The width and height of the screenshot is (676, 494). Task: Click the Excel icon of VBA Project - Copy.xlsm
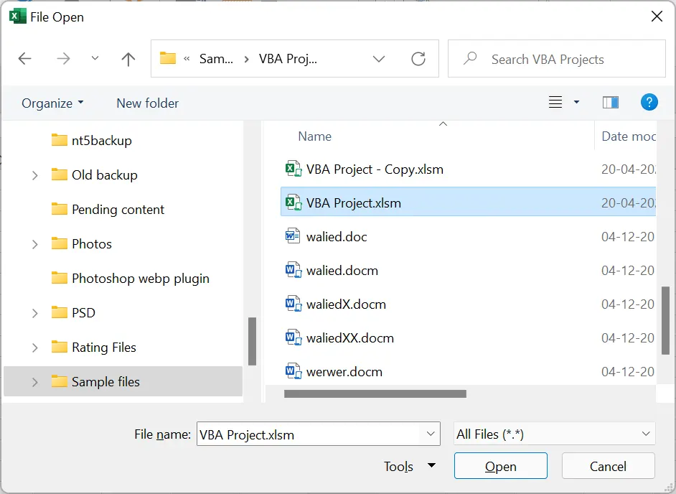pos(293,169)
